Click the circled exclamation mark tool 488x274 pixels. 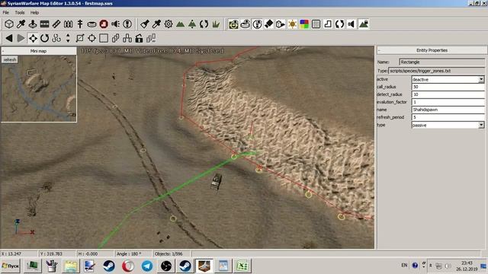(127, 24)
